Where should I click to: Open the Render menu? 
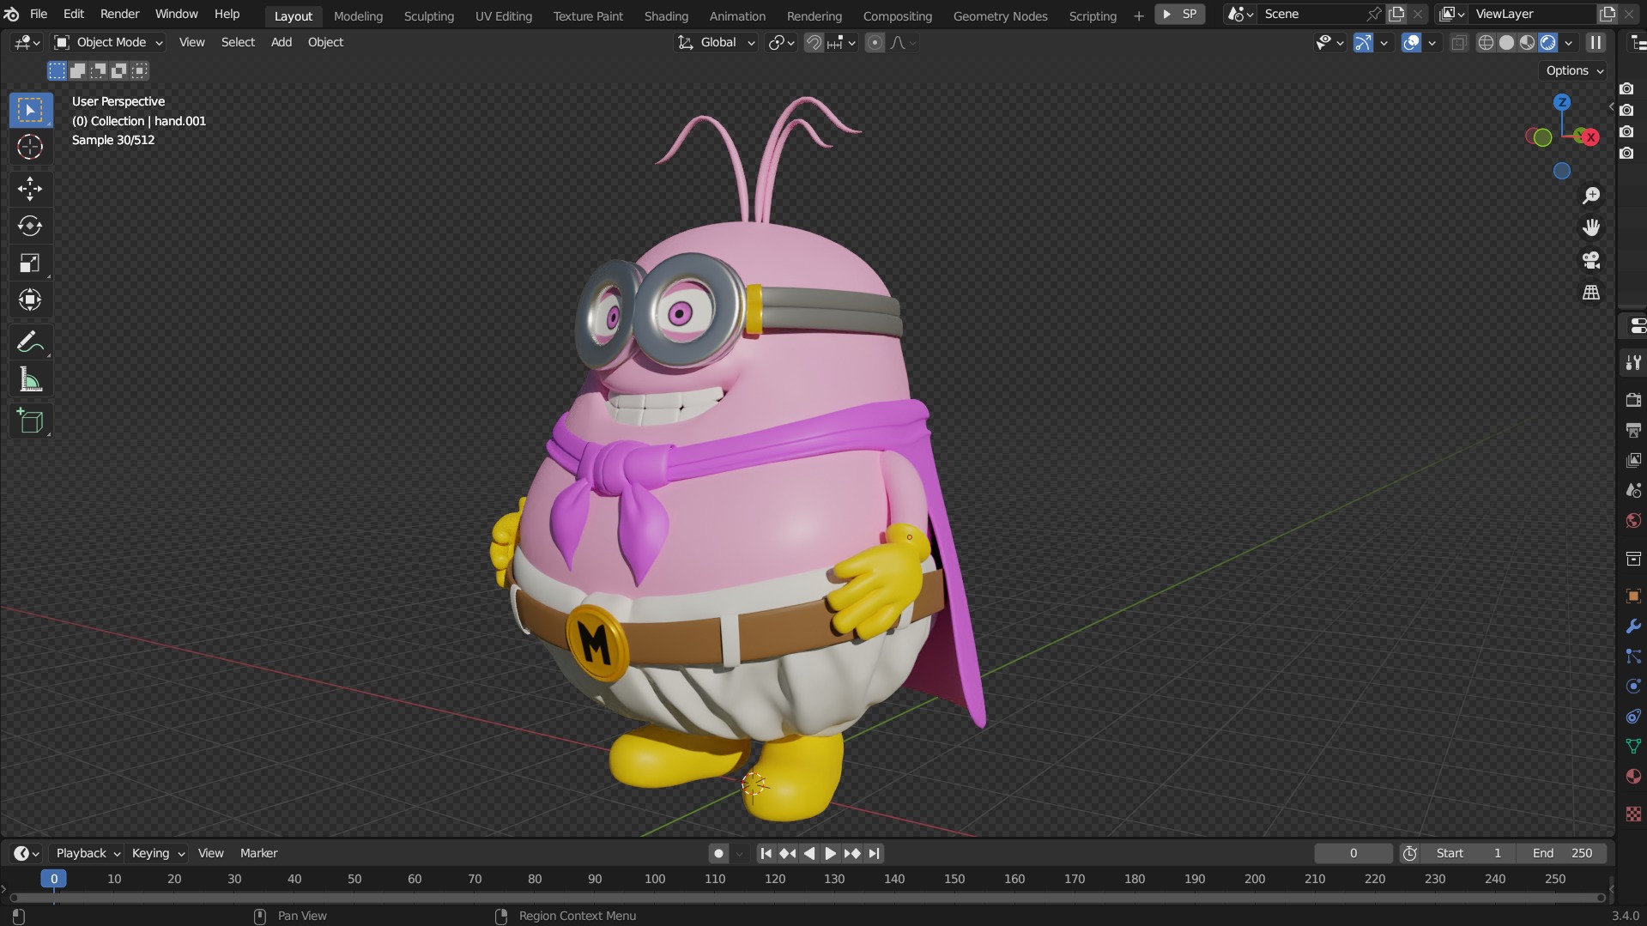click(119, 14)
